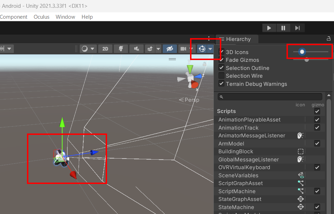Click the BuildingBlock script icon

(x=301, y=151)
